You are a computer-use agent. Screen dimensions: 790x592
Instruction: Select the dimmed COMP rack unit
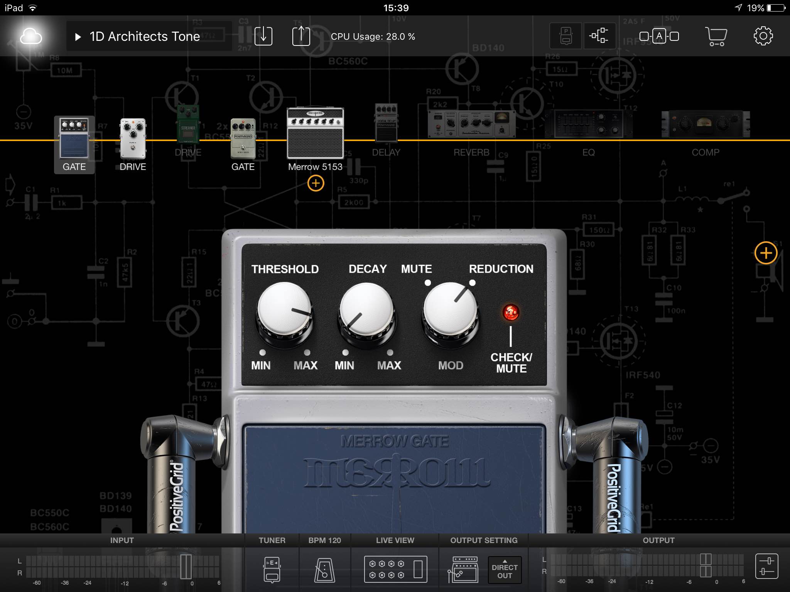tap(706, 124)
